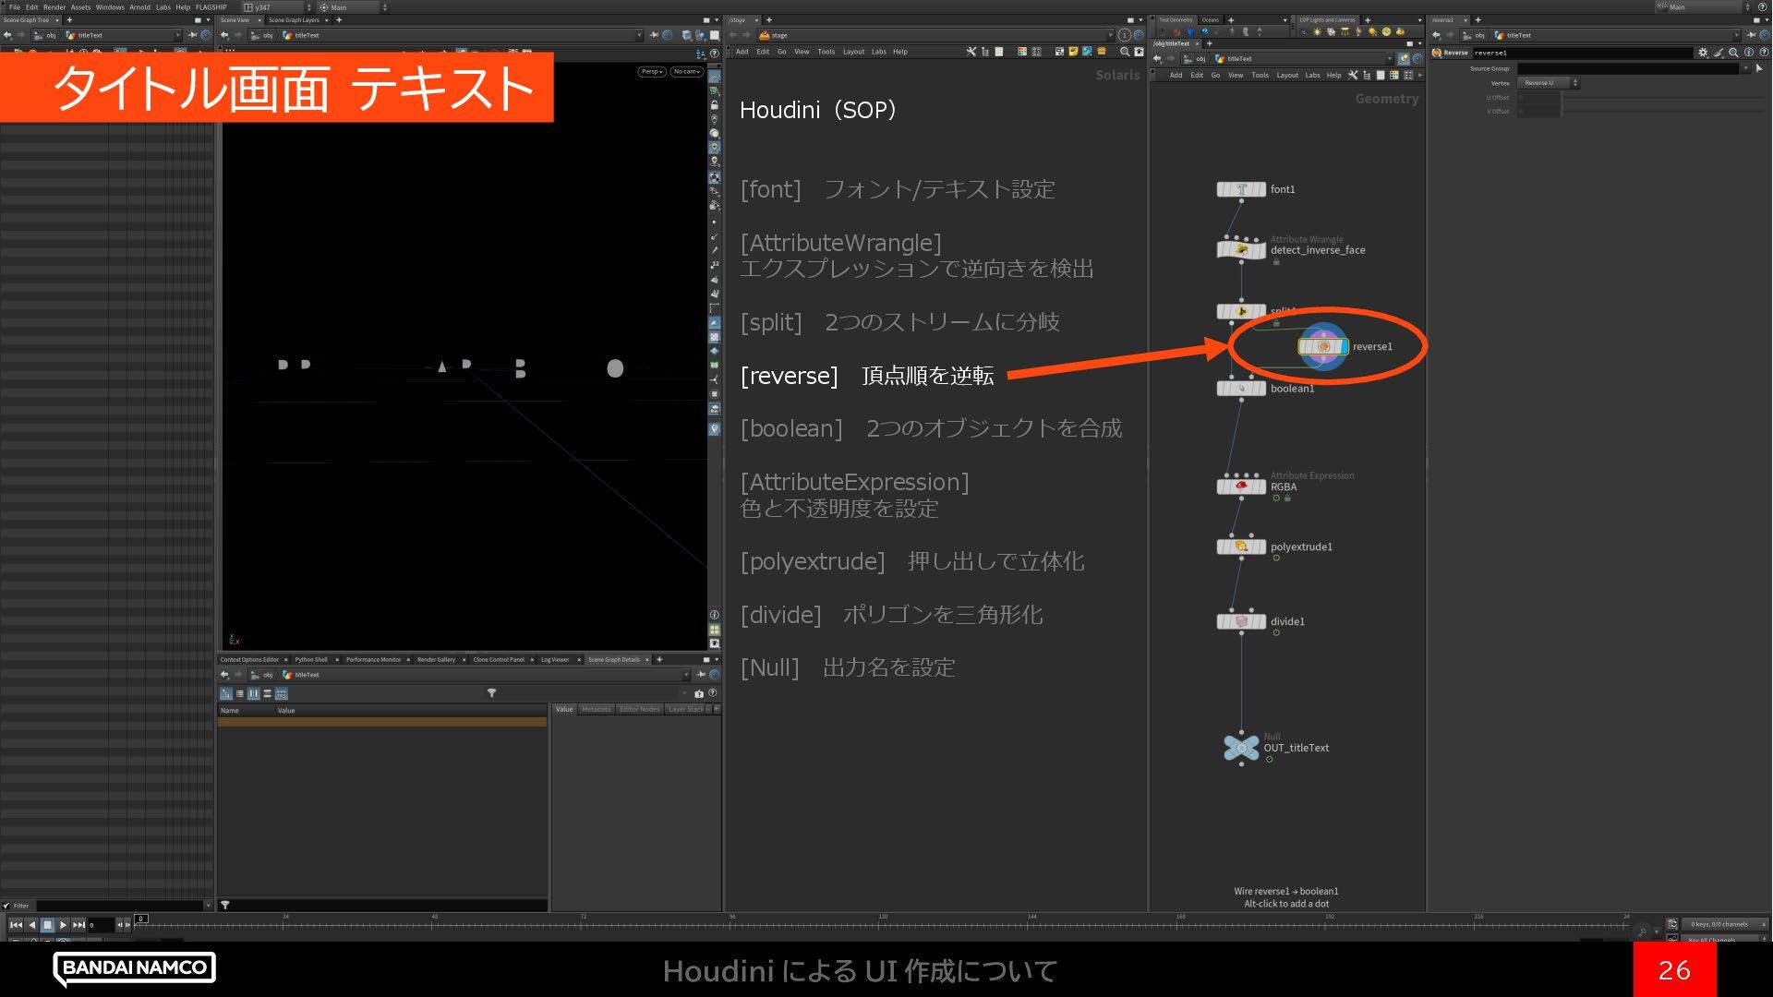1773x997 pixels.
Task: Select the Metadata tab button
Action: (596, 709)
